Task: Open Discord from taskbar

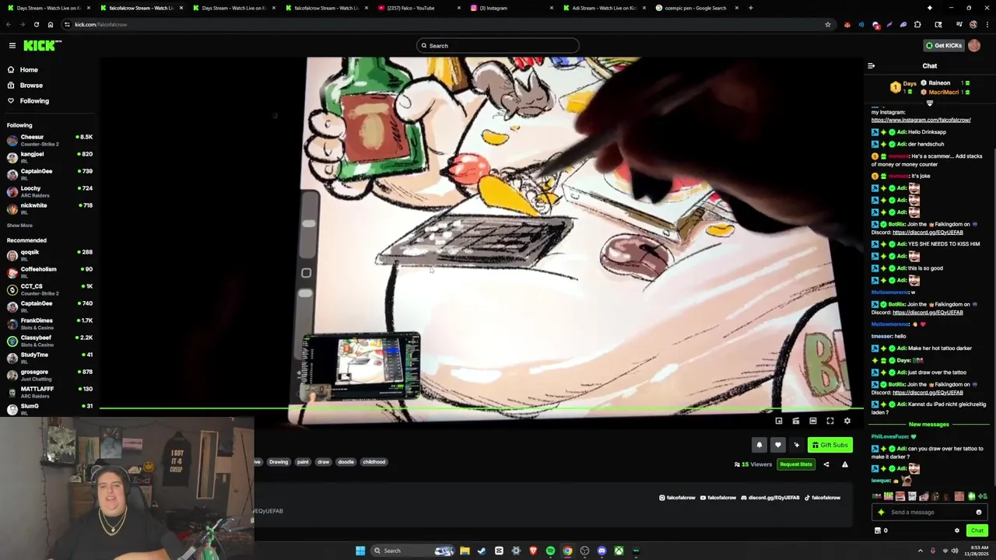Action: [x=601, y=551]
